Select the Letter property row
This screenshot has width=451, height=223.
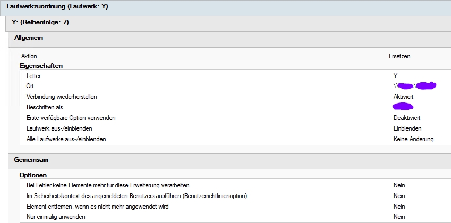point(235,76)
